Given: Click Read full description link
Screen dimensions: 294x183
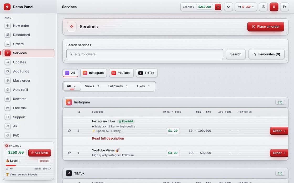Looking at the screenshot, I should [x=108, y=138].
